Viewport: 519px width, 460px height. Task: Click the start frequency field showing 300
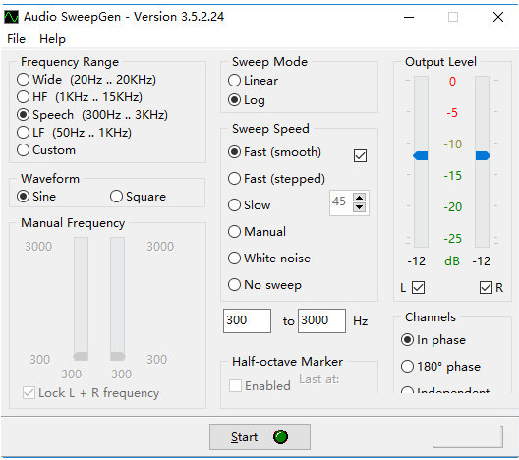click(x=247, y=320)
